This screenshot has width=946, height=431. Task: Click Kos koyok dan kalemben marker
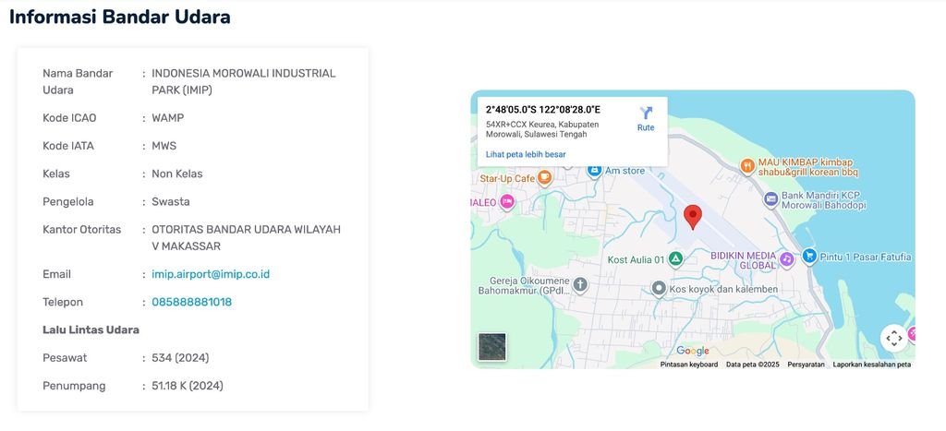tap(658, 289)
